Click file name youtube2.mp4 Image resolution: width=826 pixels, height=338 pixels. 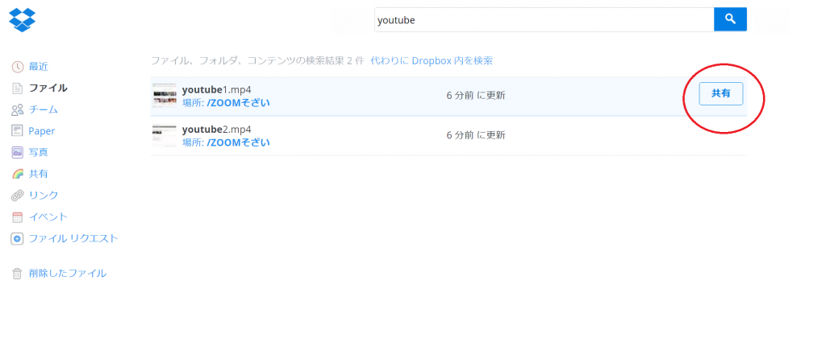click(x=216, y=130)
